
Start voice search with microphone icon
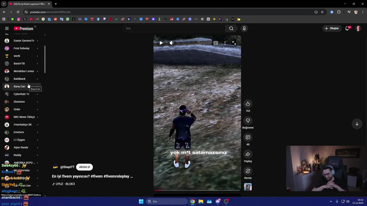(244, 28)
